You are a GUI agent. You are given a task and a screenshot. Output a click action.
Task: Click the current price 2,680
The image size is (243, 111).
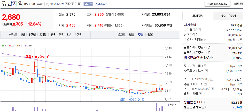[x=11, y=17]
